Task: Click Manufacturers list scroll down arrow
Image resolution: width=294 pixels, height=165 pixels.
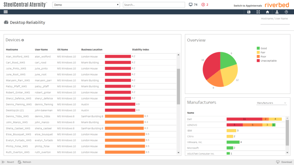Action: click(x=287, y=153)
